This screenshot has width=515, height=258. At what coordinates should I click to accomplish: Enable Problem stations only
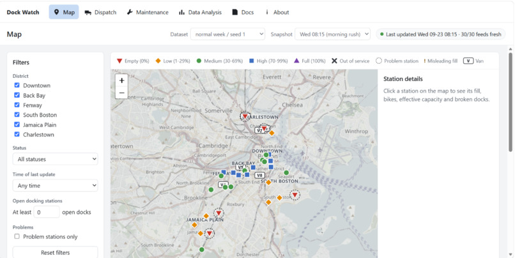coord(17,236)
